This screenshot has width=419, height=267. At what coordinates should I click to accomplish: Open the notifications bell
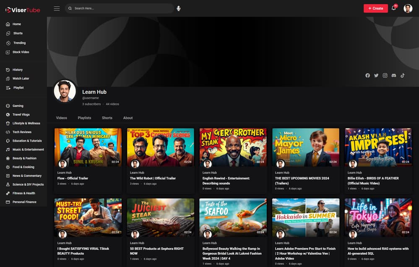[393, 8]
